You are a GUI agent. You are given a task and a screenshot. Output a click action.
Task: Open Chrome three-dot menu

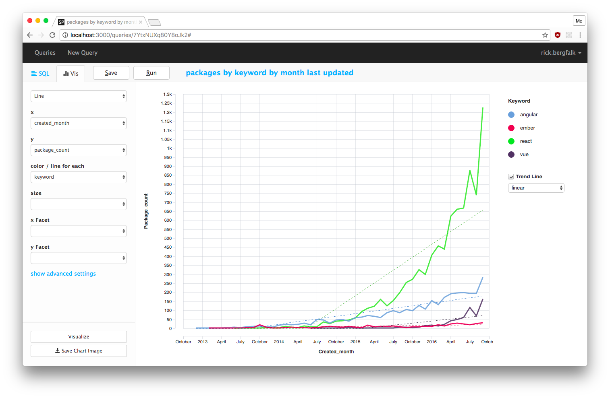pyautogui.click(x=580, y=35)
